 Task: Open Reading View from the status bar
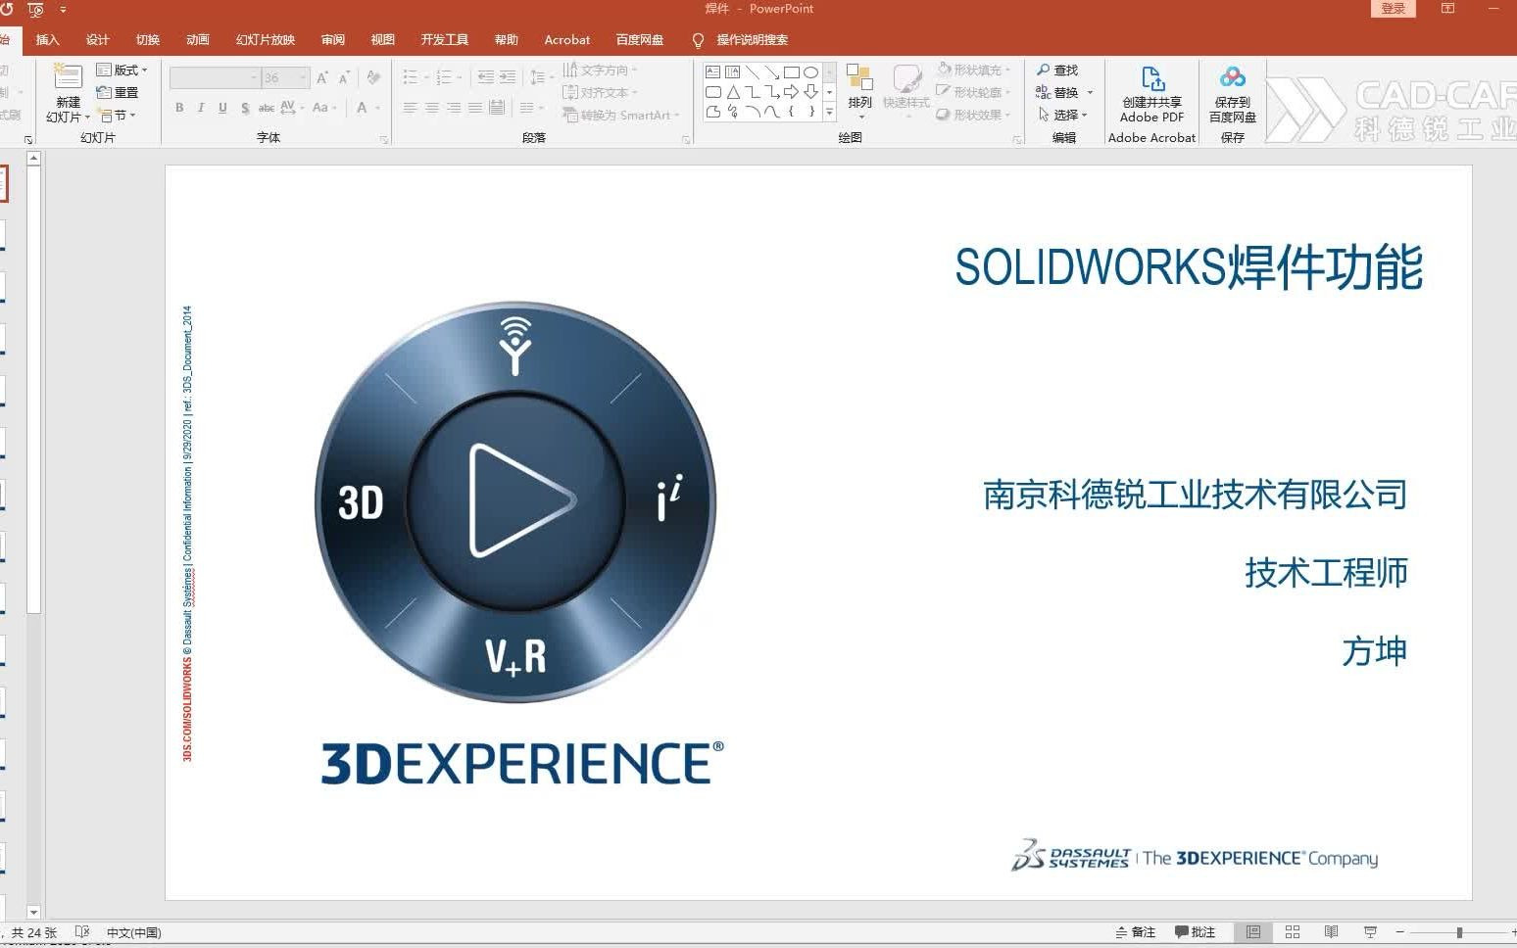coord(1331,931)
